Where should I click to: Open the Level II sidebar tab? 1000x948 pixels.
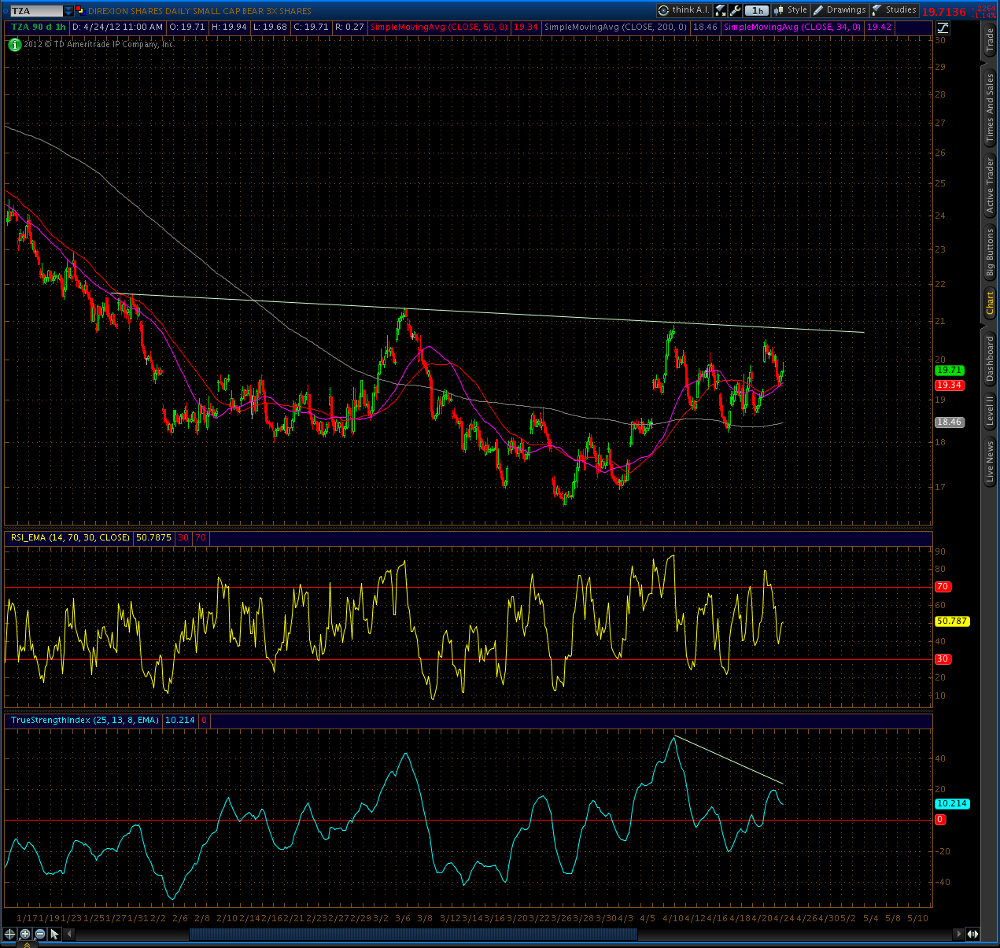tap(991, 411)
